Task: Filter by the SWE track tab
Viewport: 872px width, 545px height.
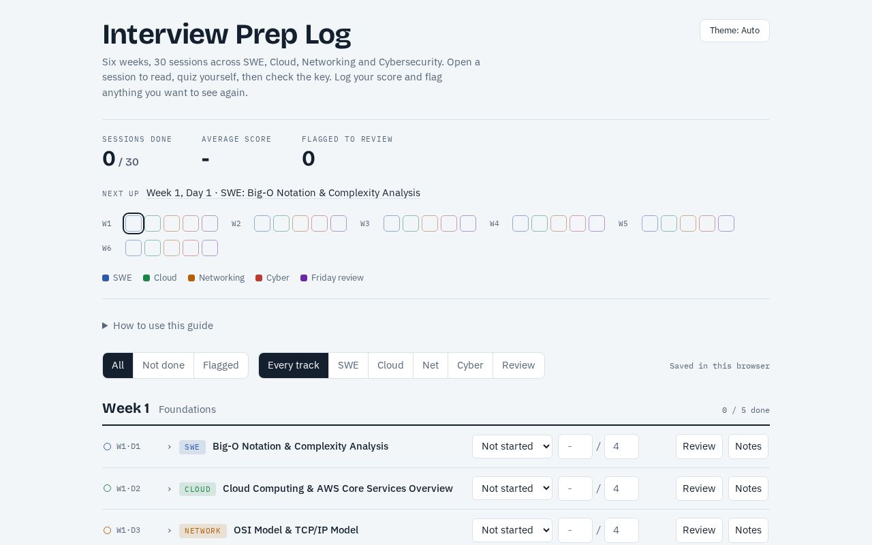Action: [x=348, y=365]
